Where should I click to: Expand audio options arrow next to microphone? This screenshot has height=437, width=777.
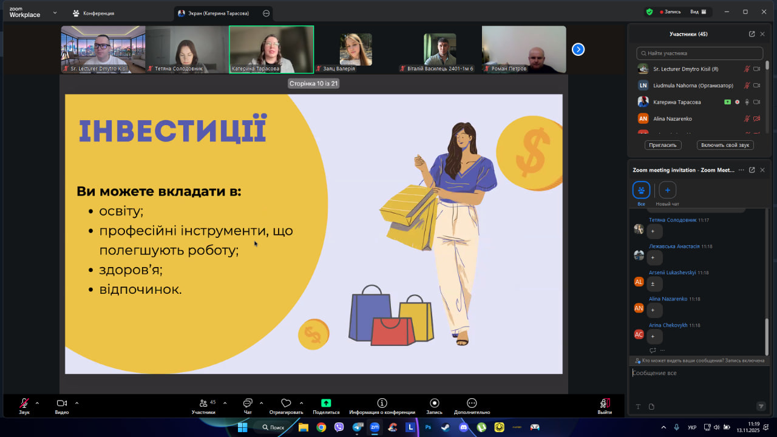pyautogui.click(x=37, y=403)
